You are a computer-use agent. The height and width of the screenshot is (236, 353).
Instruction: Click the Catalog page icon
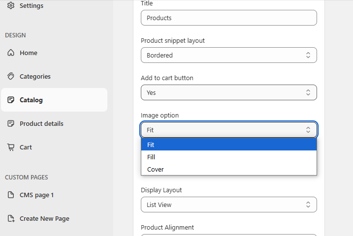click(10, 100)
